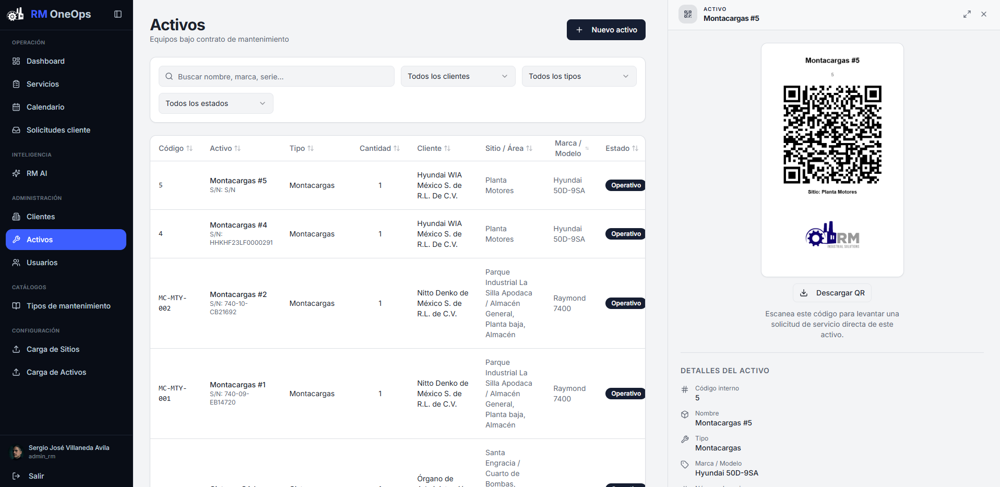Viewport: 1000px width, 487px height.
Task: Open the Calendario section
Action: pyautogui.click(x=66, y=107)
